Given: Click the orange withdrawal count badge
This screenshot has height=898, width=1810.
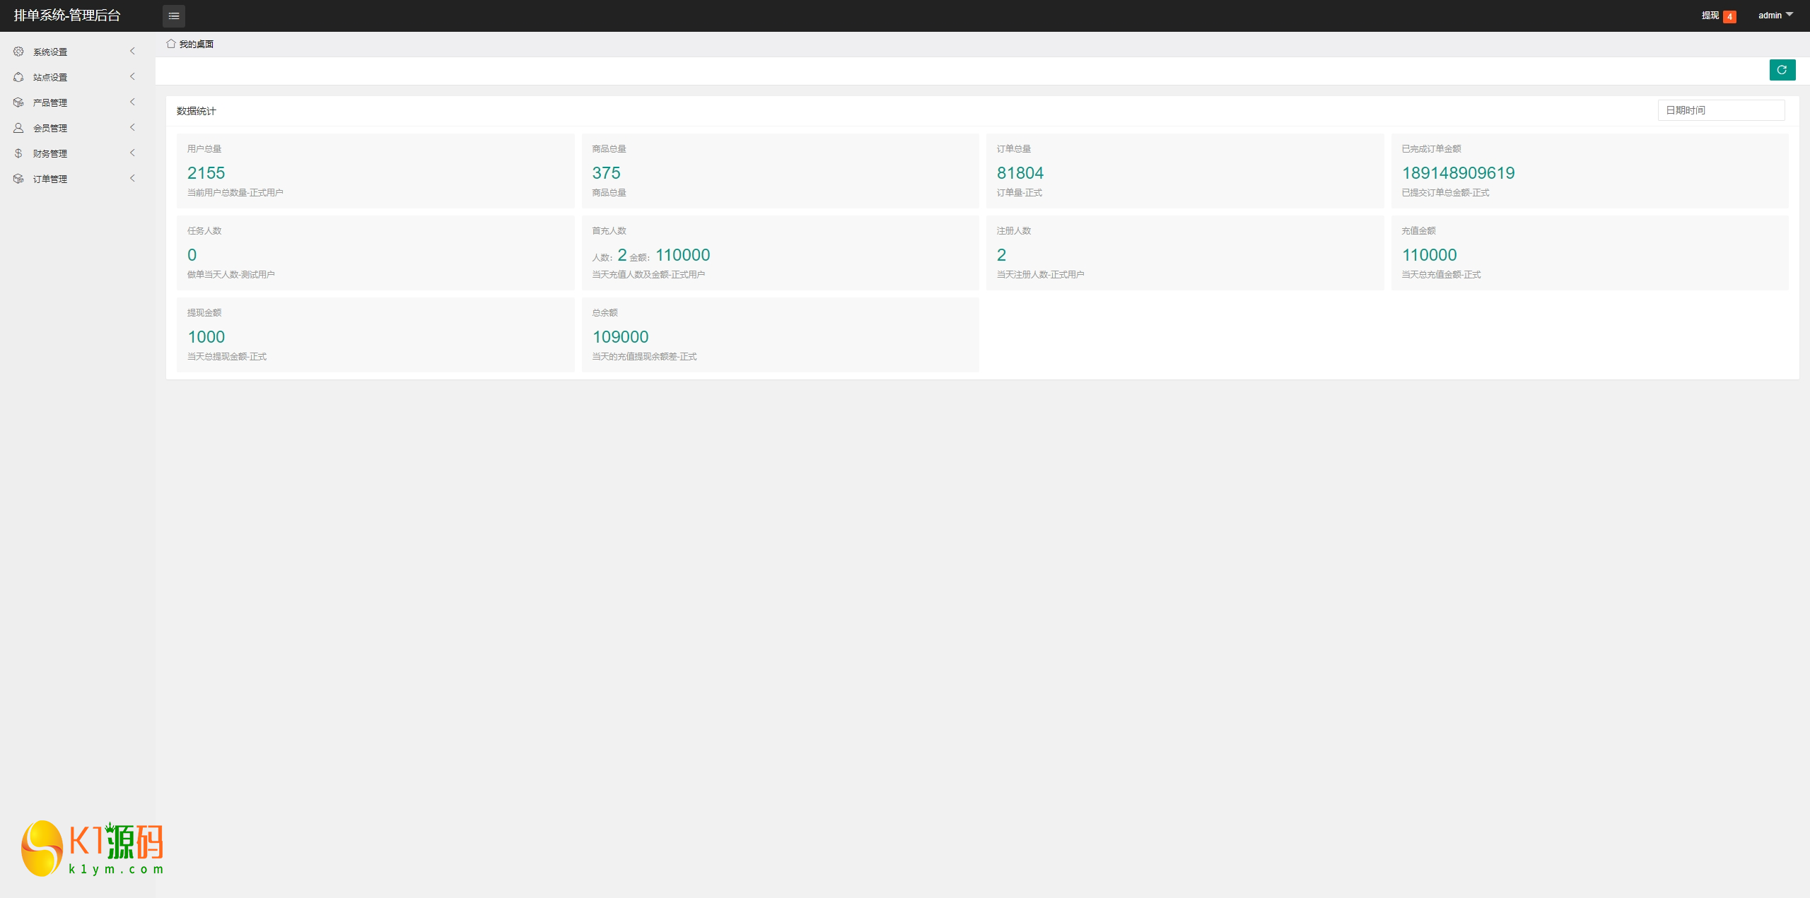Looking at the screenshot, I should click(x=1729, y=16).
